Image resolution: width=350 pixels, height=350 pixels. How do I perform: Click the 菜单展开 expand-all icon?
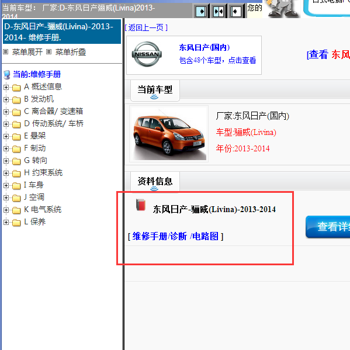[6, 52]
